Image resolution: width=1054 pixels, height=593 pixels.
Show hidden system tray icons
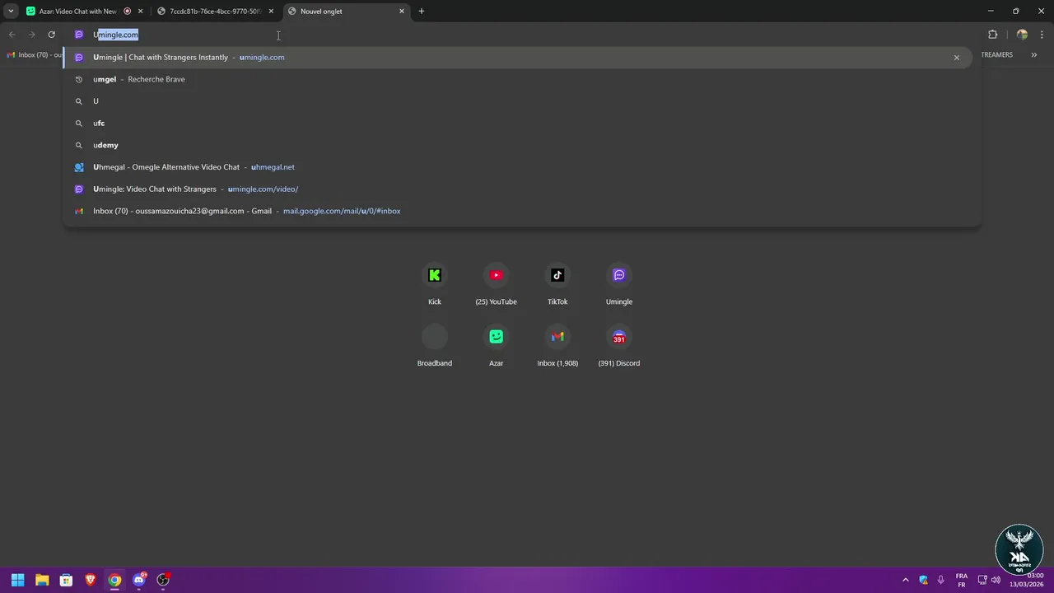[906, 580]
